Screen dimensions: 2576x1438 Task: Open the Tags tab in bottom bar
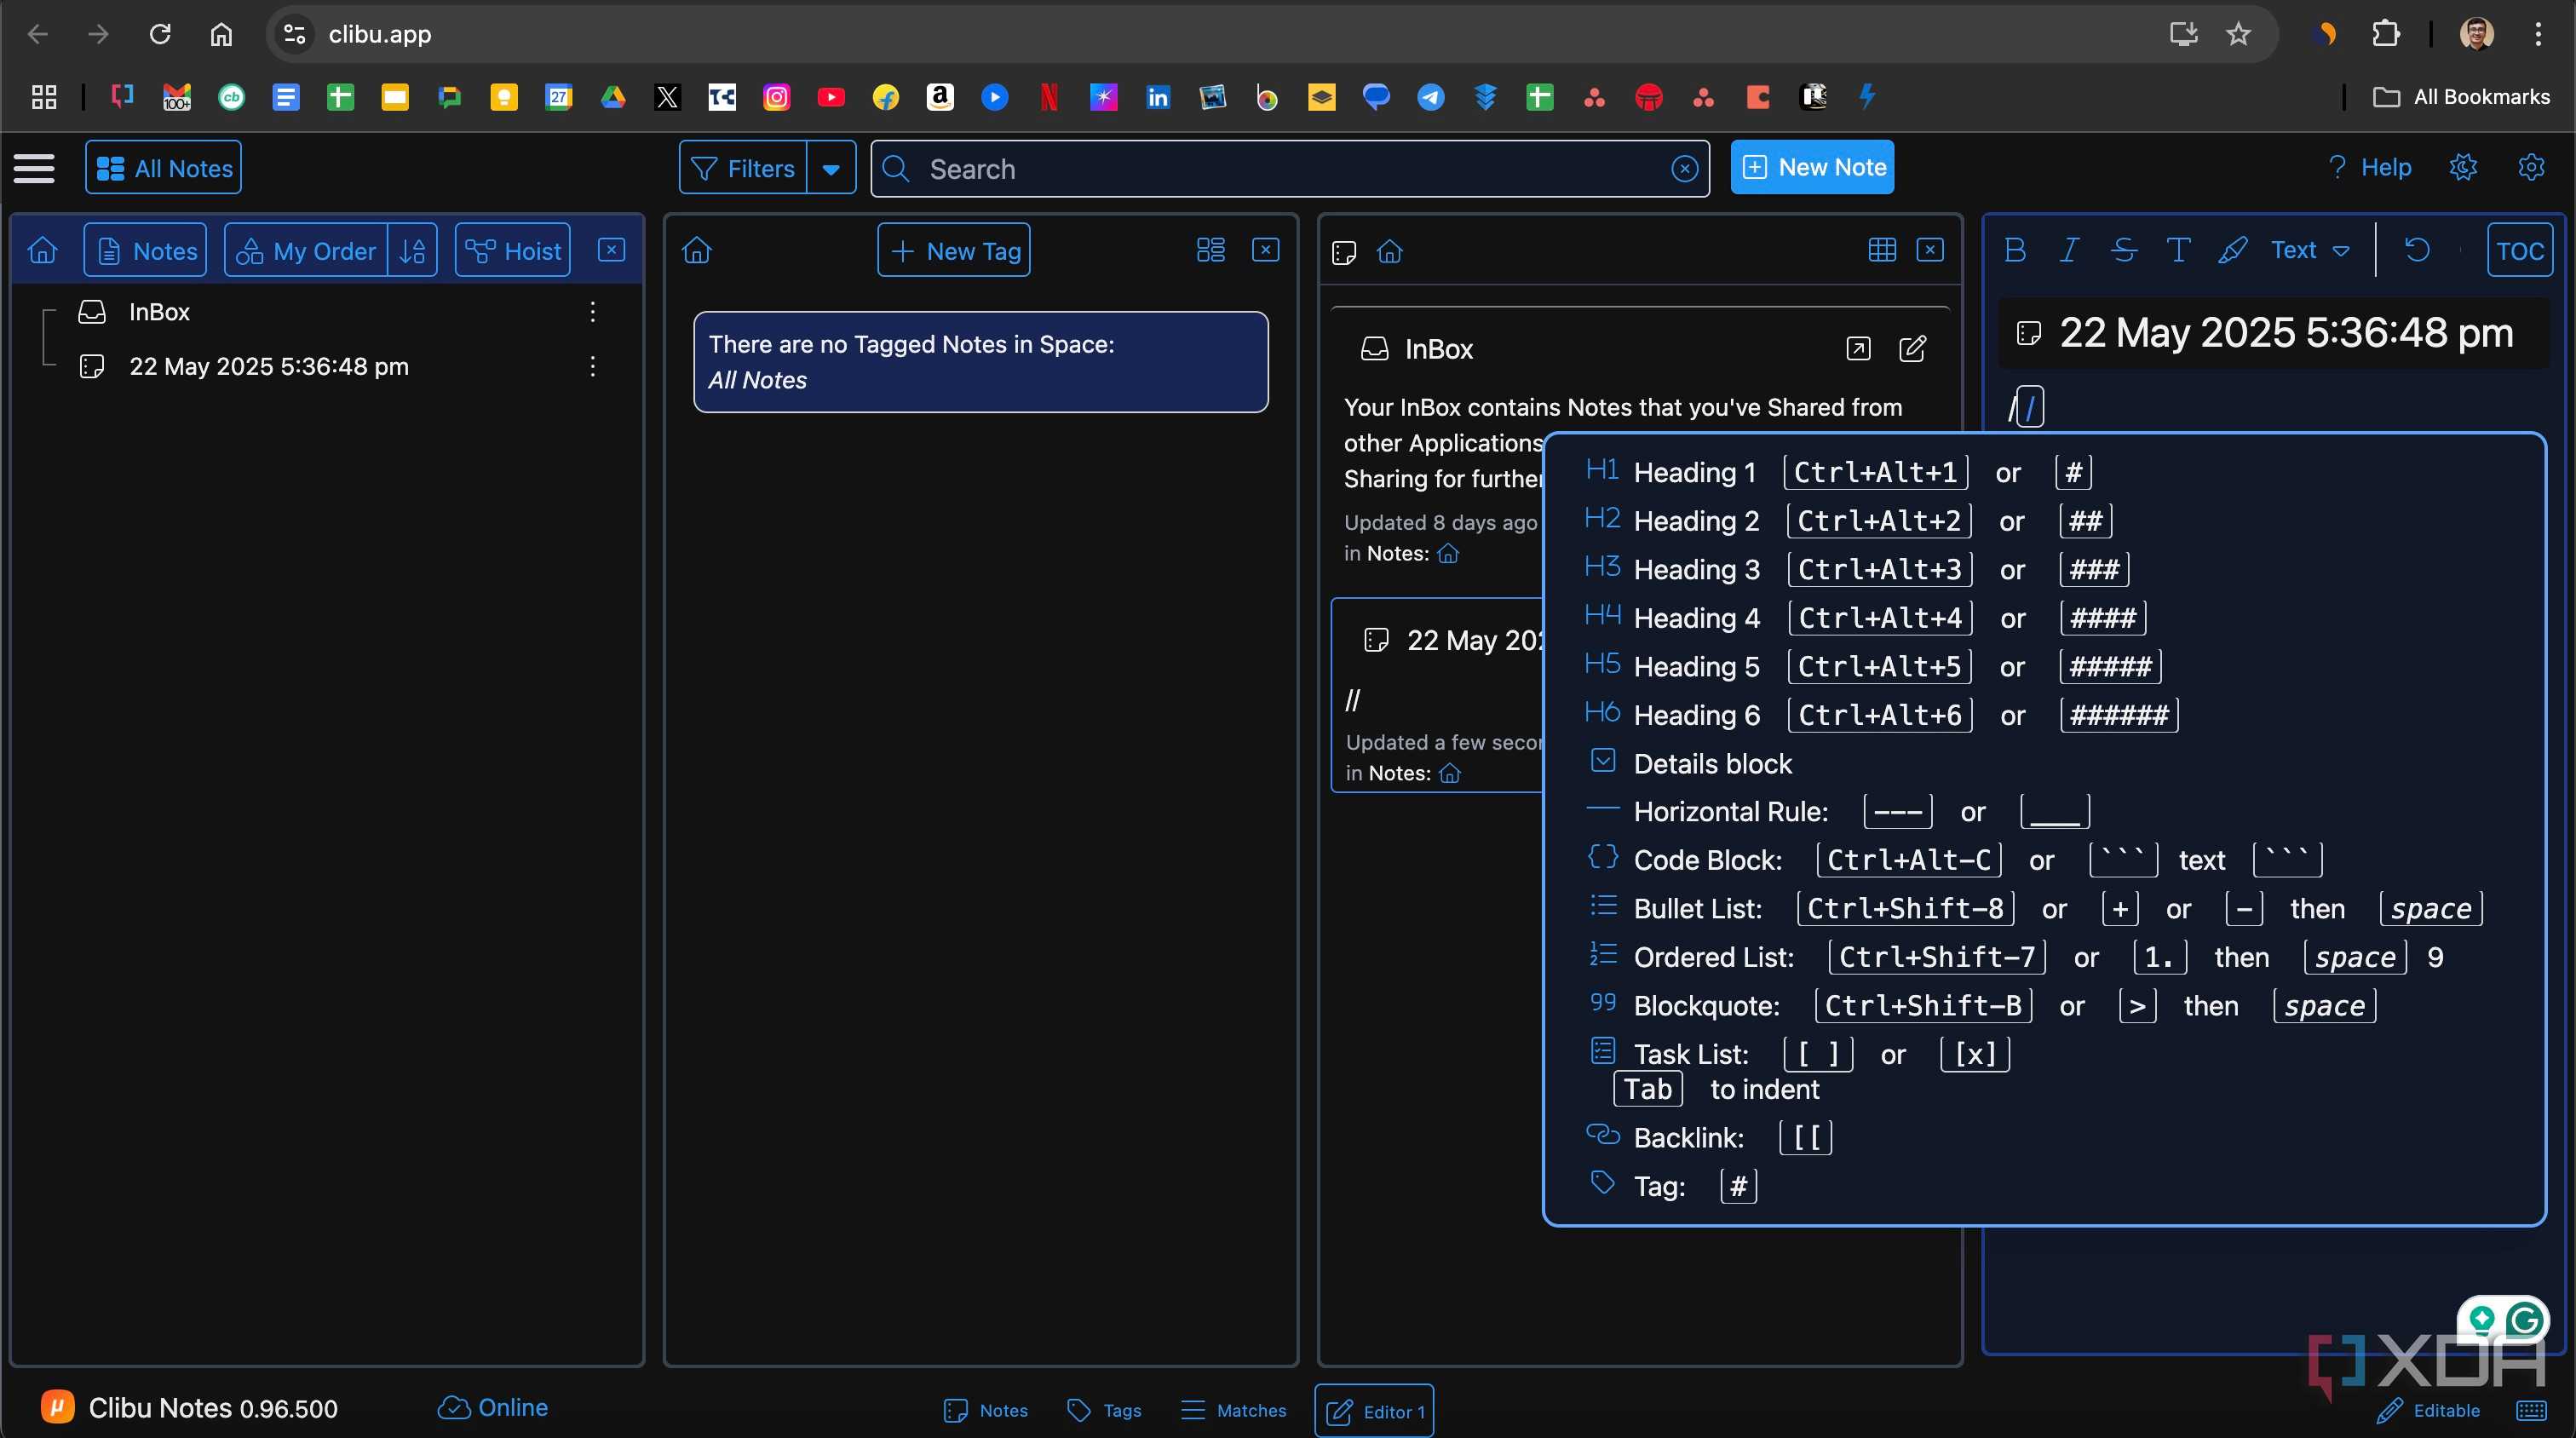coord(1104,1410)
